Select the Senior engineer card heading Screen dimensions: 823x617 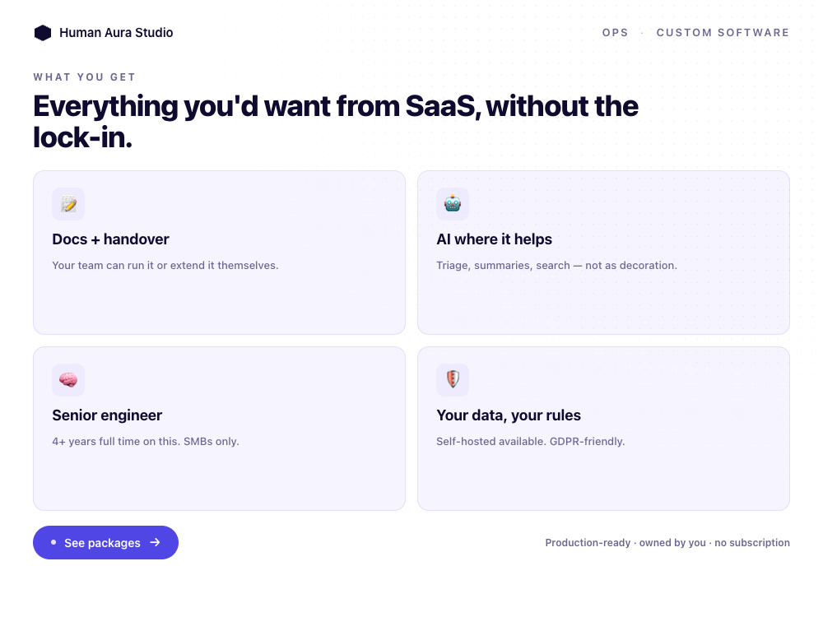coord(107,415)
